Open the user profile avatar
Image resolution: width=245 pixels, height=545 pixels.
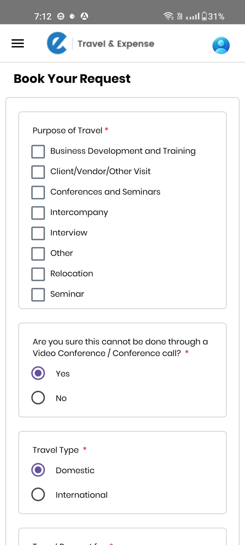221,45
